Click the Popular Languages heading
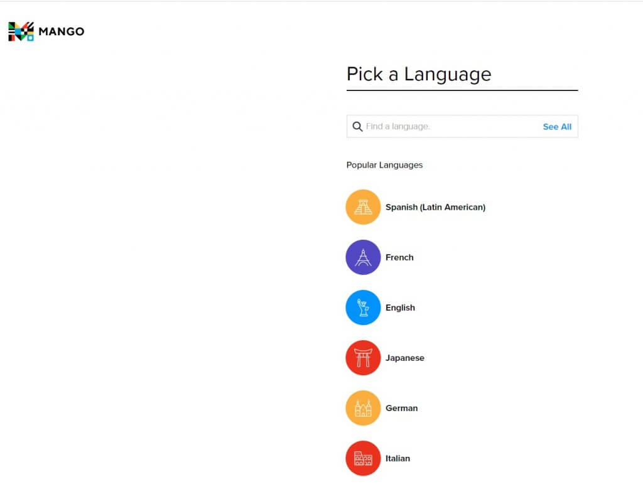Viewport: 643px width, 497px height. point(384,164)
